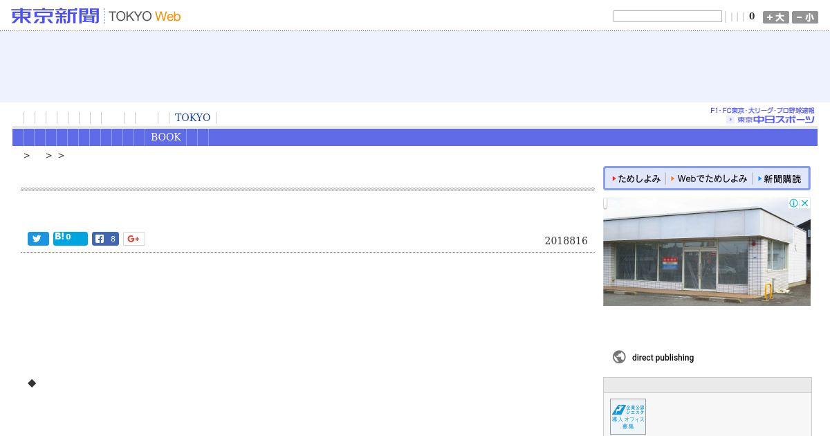Select the article date 2018816 text

click(566, 241)
